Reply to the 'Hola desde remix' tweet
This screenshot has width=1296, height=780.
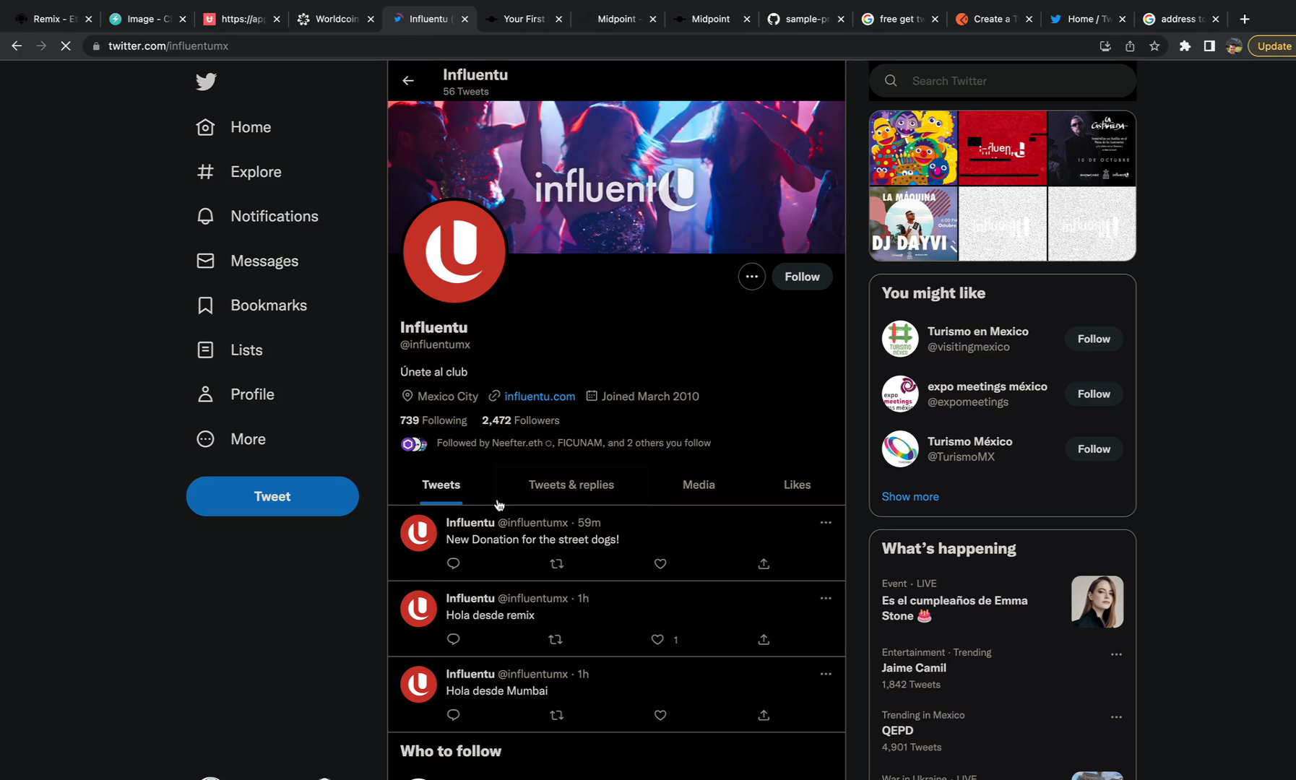click(x=453, y=639)
